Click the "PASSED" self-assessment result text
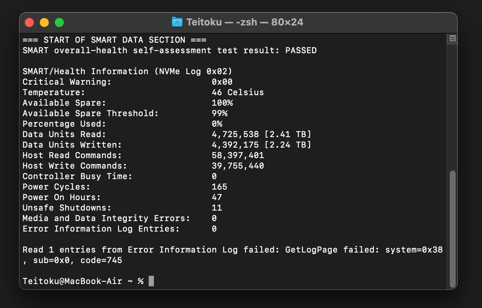Image resolution: width=482 pixels, height=308 pixels. pos(301,50)
